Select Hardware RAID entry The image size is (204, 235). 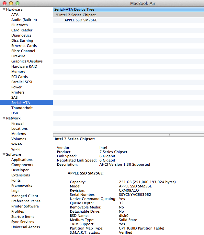click(24, 66)
